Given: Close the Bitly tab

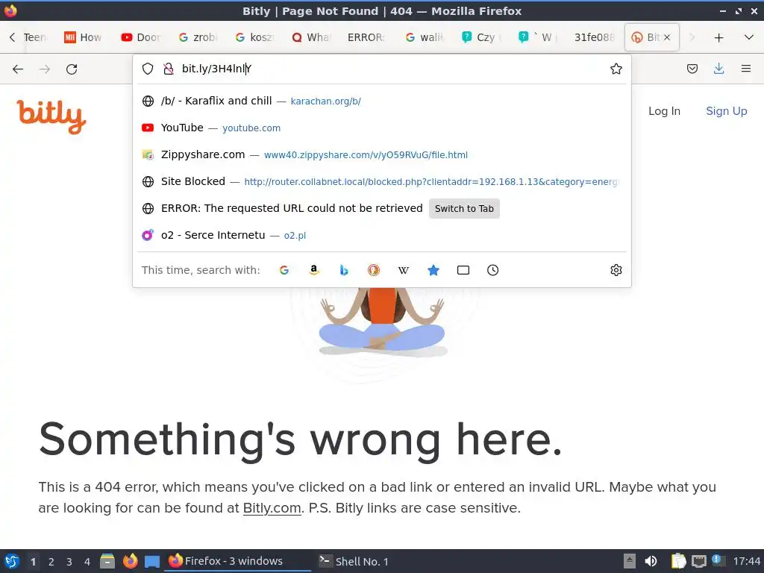Looking at the screenshot, I should coord(667,37).
